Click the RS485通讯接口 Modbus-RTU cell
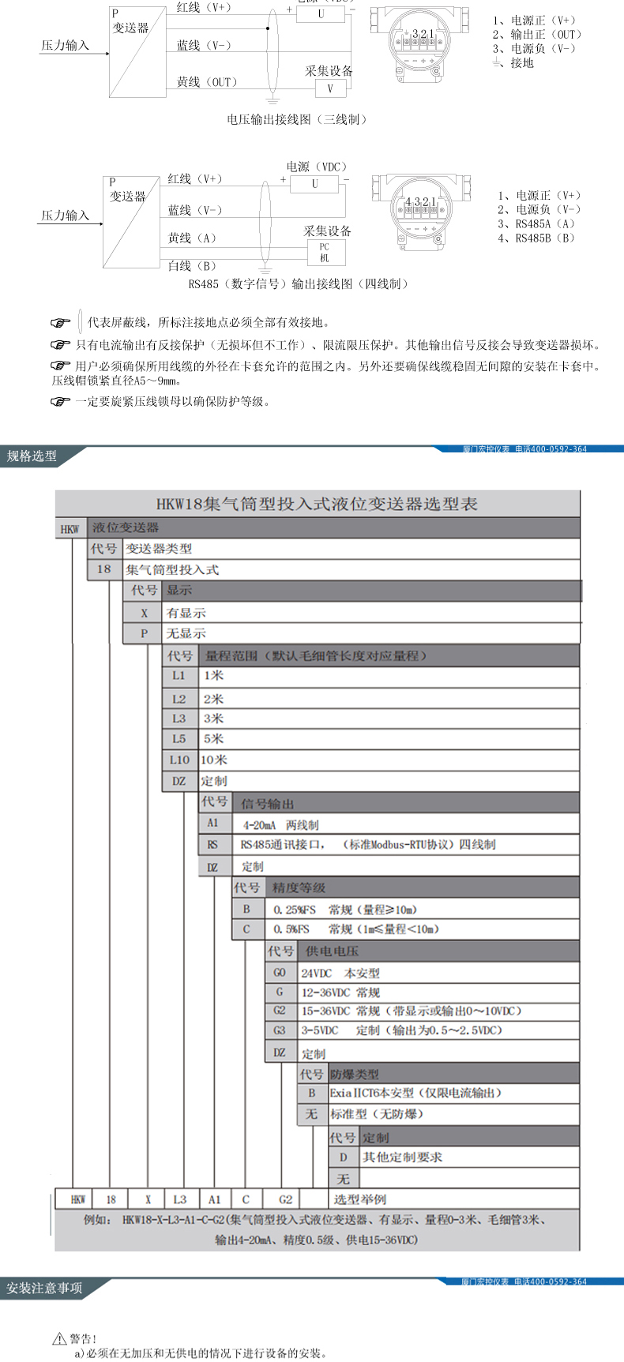The width and height of the screenshot is (624, 1362). tap(408, 845)
